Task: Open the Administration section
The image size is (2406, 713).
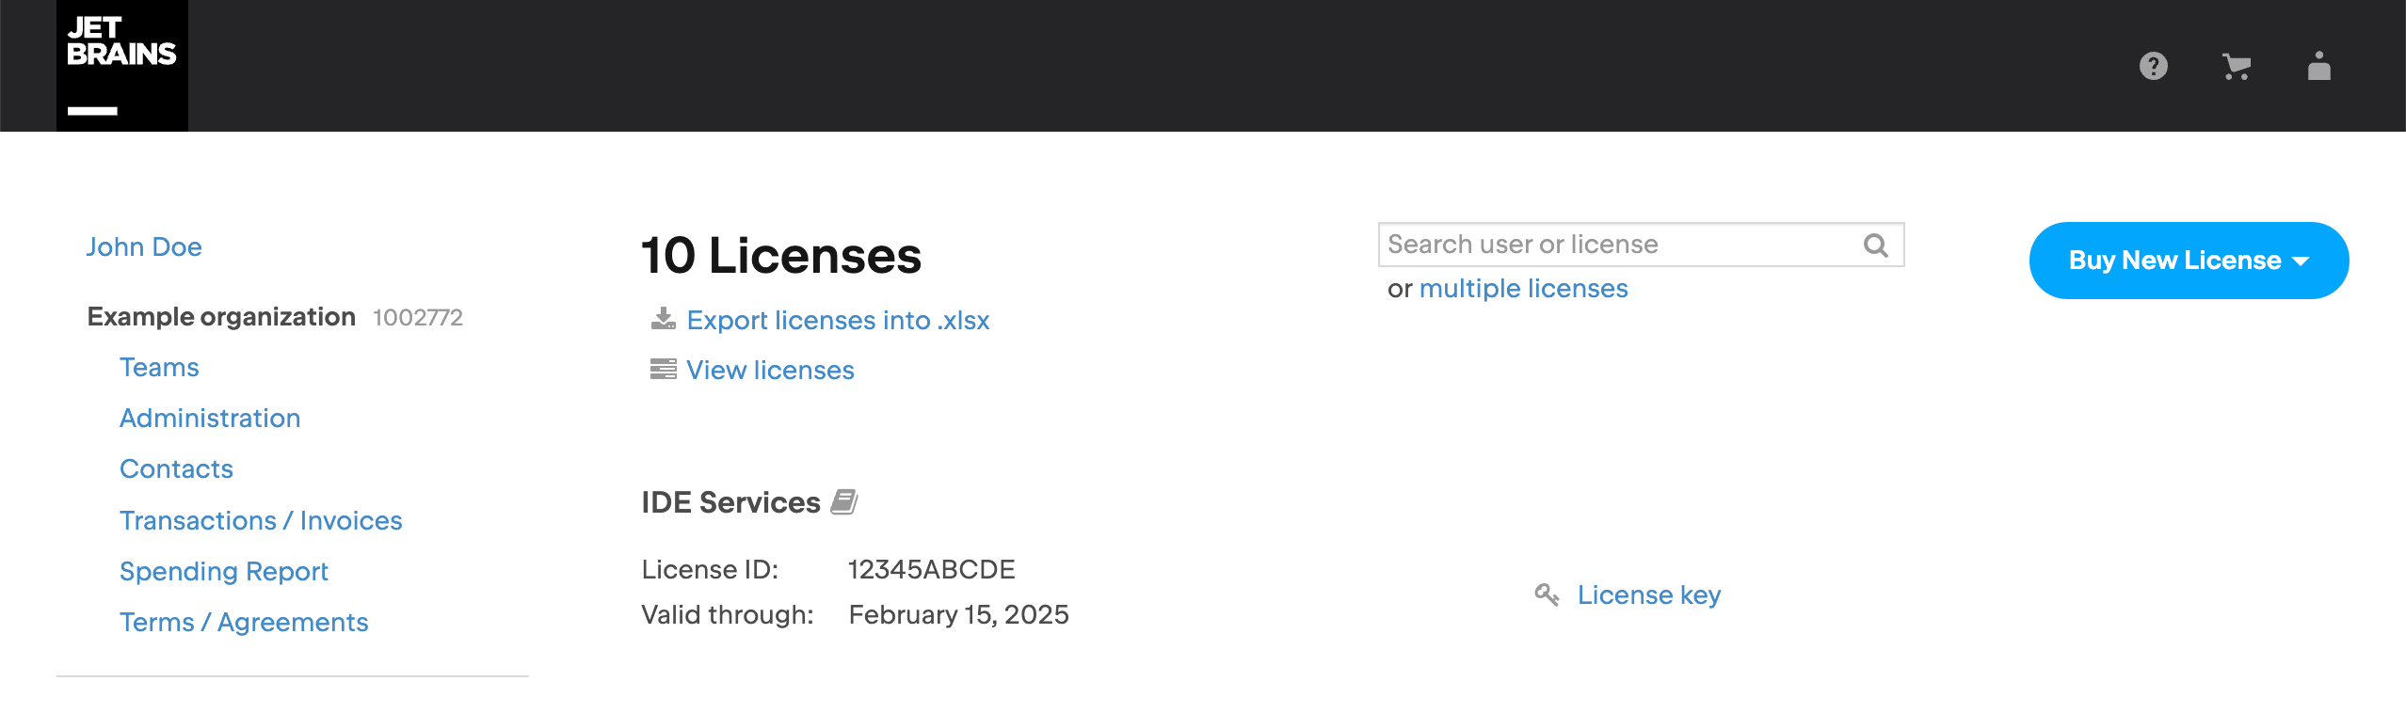Action: pos(210,418)
